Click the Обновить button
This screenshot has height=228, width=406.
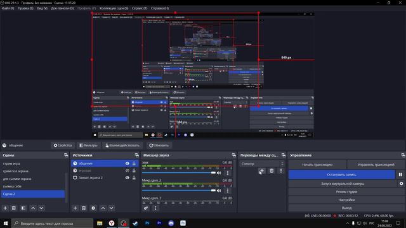159,145
